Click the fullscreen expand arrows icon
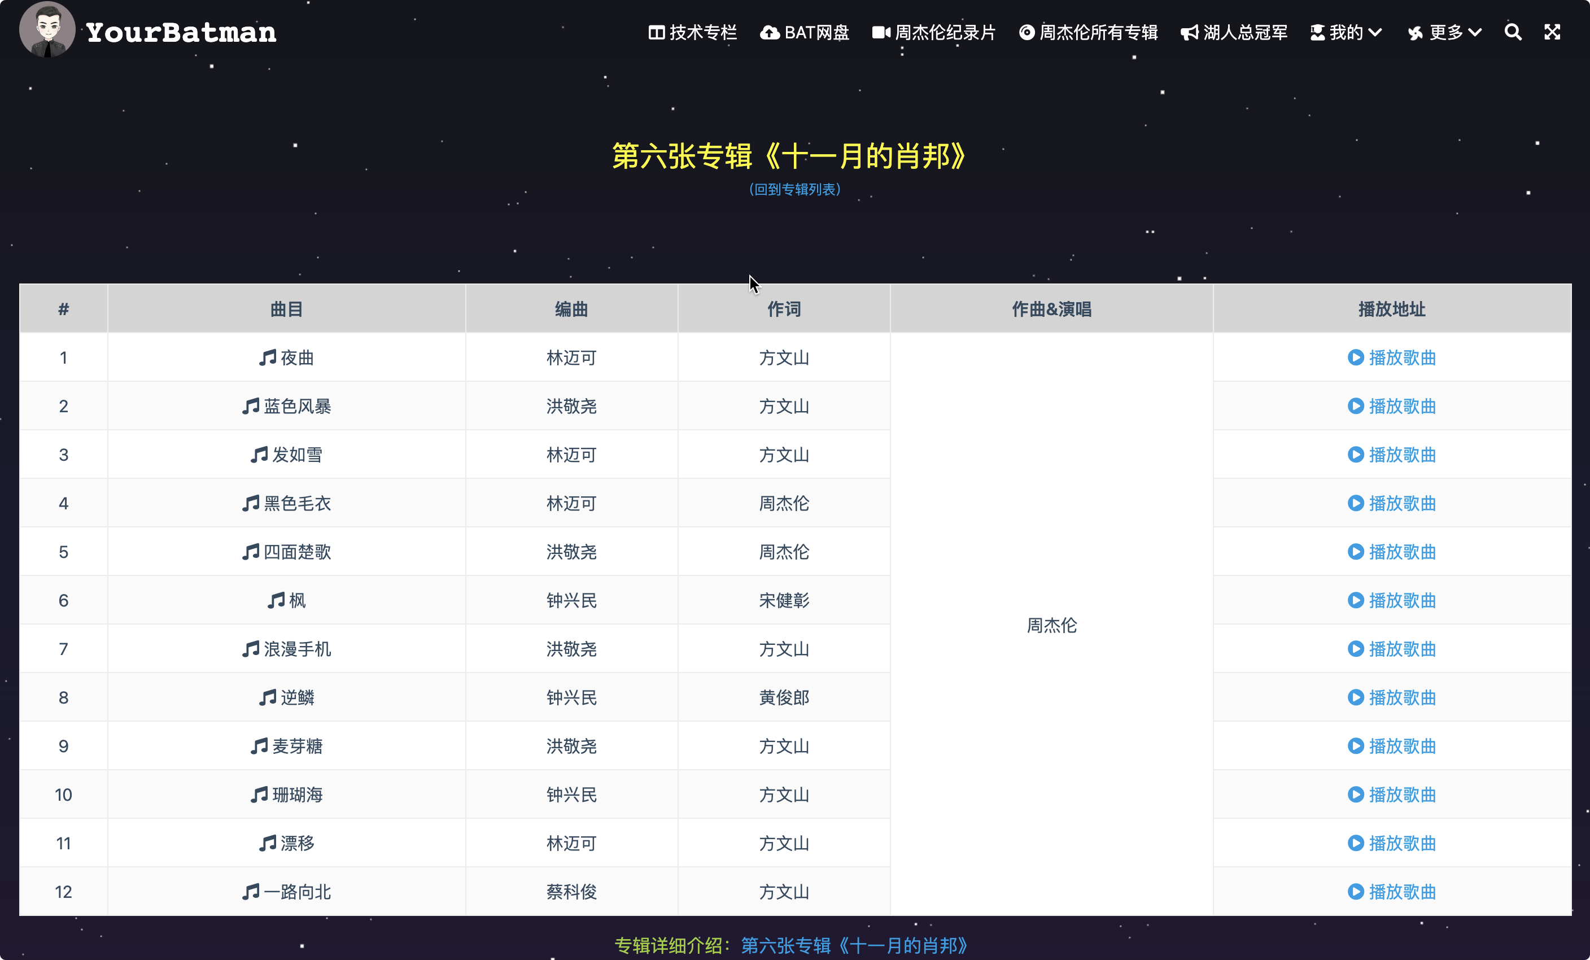 coord(1552,32)
